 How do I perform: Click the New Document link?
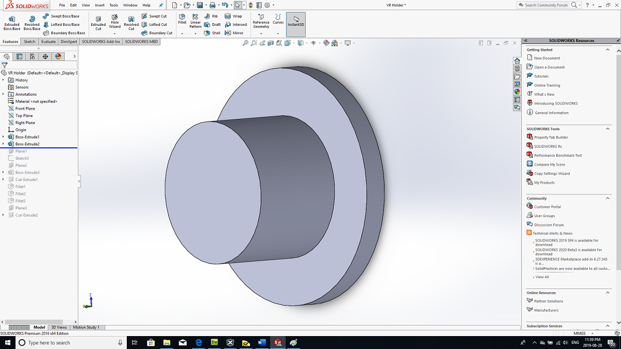pos(547,58)
